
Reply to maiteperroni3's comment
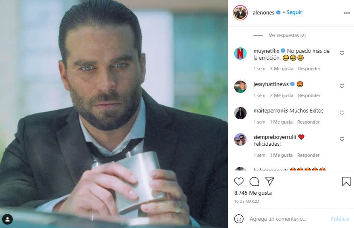[308, 122]
